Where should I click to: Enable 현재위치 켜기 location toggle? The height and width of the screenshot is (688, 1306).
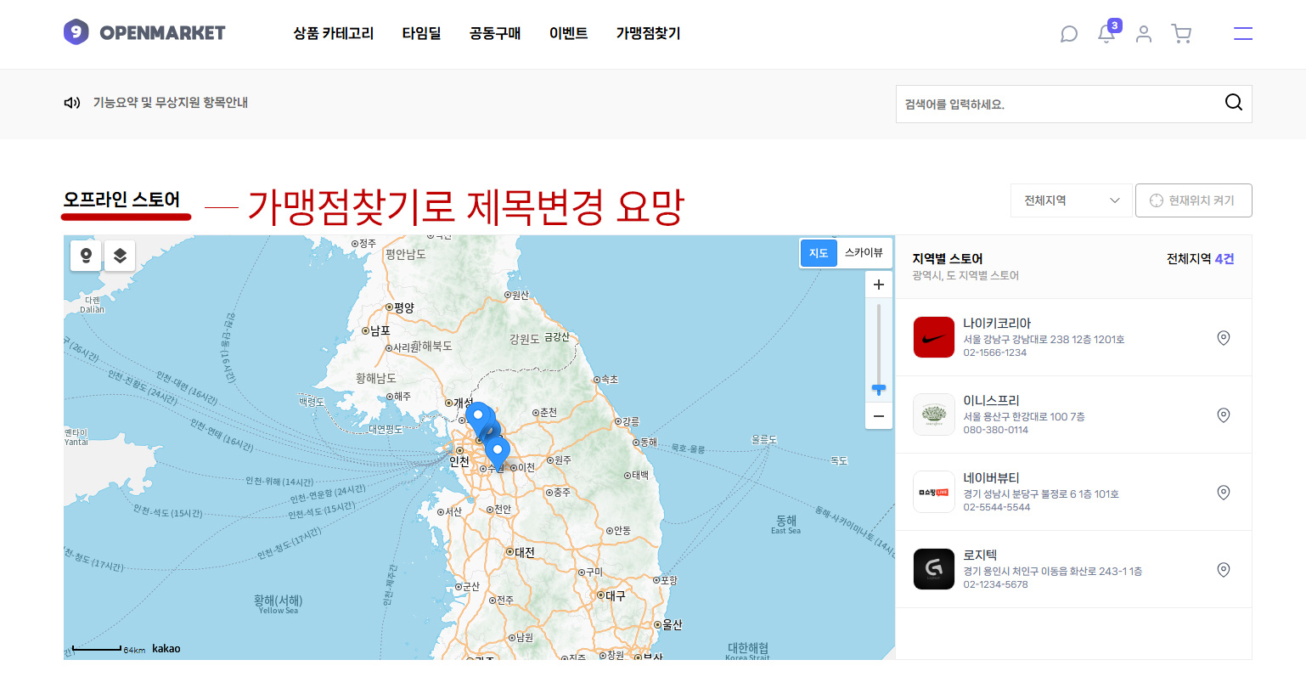coord(1193,200)
